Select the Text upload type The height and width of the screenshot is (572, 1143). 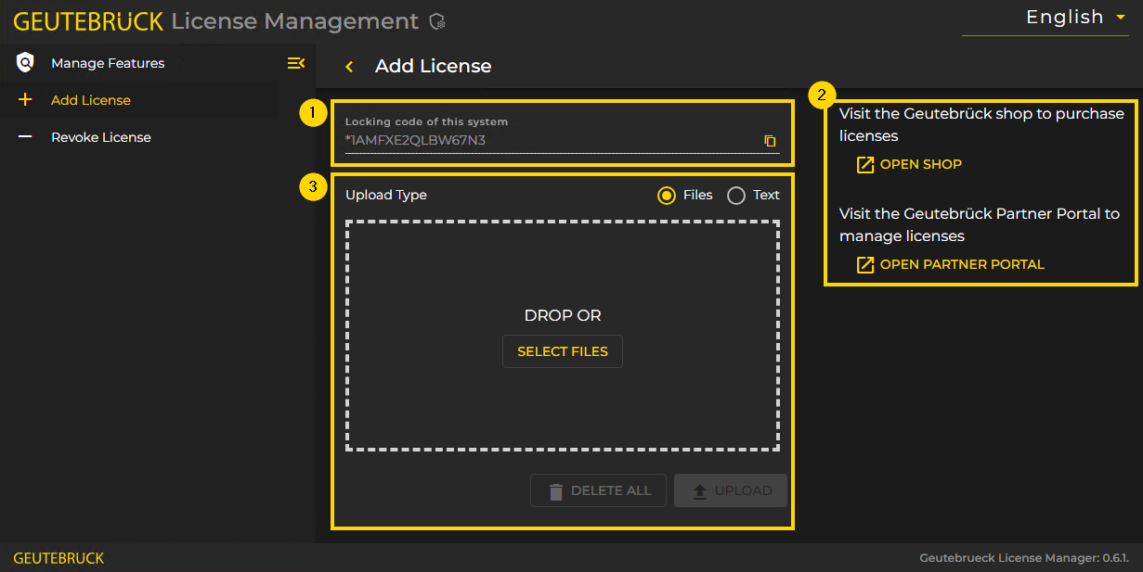point(736,195)
